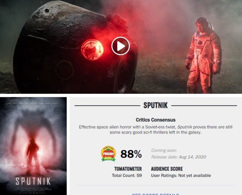Image resolution: width=242 pixels, height=195 pixels.
Task: Click the SPUTNIK title heading
Action: point(156,105)
